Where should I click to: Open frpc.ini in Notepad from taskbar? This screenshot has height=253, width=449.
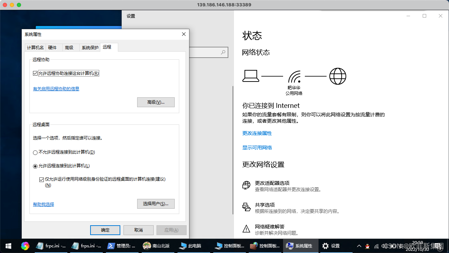(51, 246)
